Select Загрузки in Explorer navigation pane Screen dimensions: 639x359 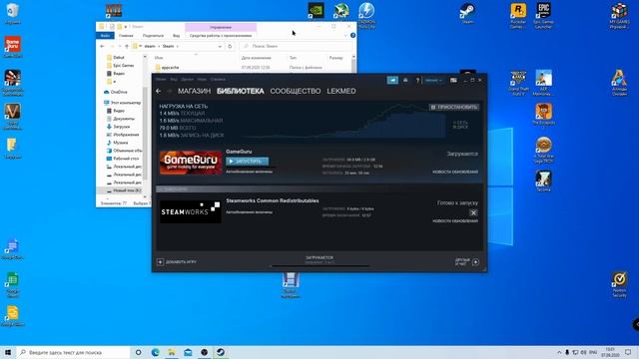point(121,127)
